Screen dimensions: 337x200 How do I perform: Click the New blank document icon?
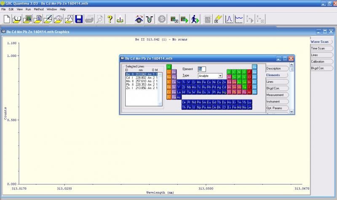click(x=7, y=19)
